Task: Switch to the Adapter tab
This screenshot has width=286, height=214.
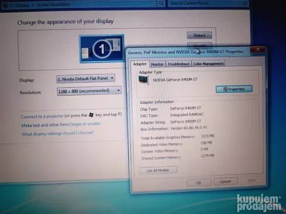Action: pos(140,64)
